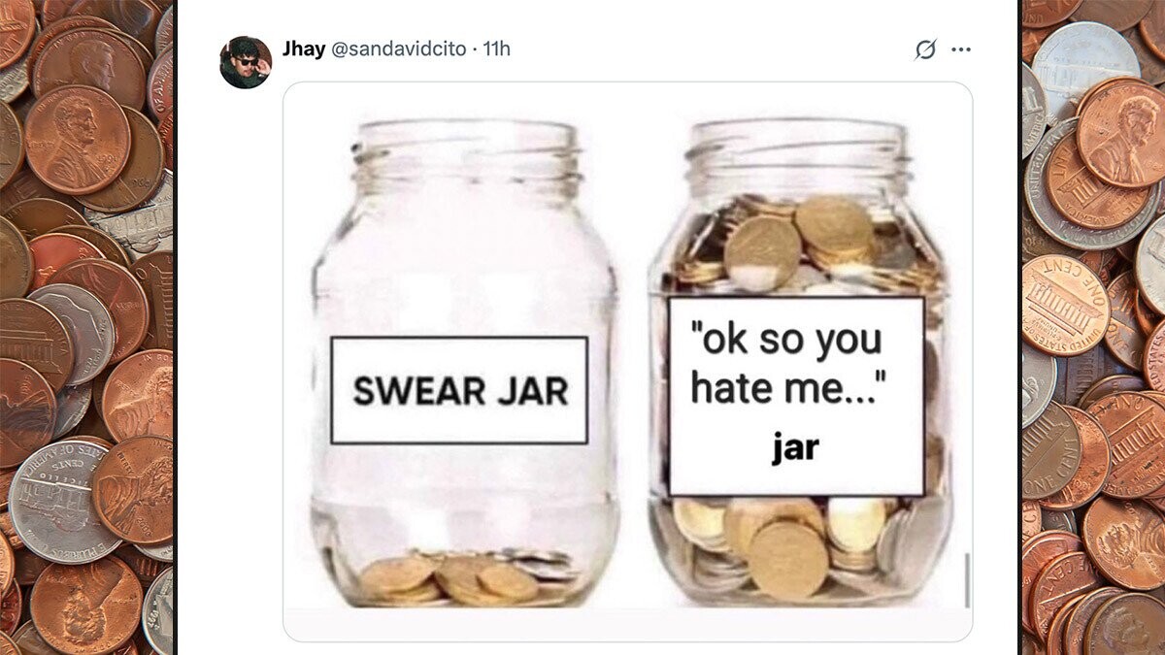Open Jhay's profile avatar picture

click(x=246, y=62)
